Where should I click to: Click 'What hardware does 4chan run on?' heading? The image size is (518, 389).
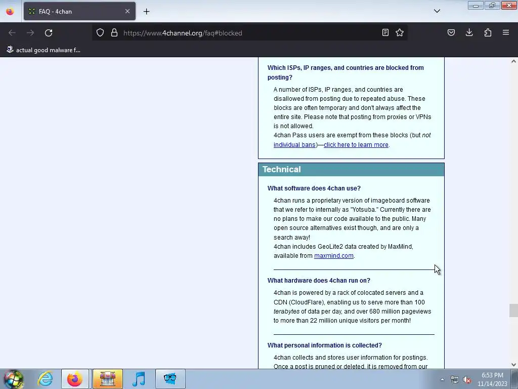(319, 281)
